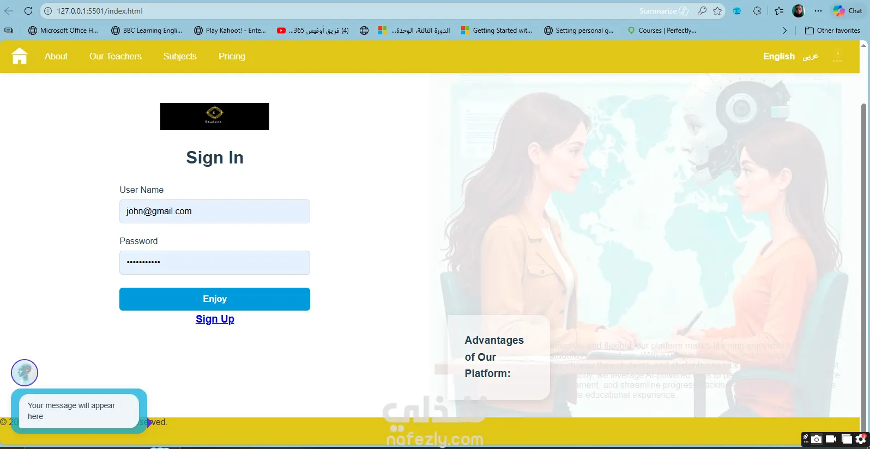Image resolution: width=870 pixels, height=449 pixels.
Task: Open the About menu item
Action: pyautogui.click(x=56, y=56)
